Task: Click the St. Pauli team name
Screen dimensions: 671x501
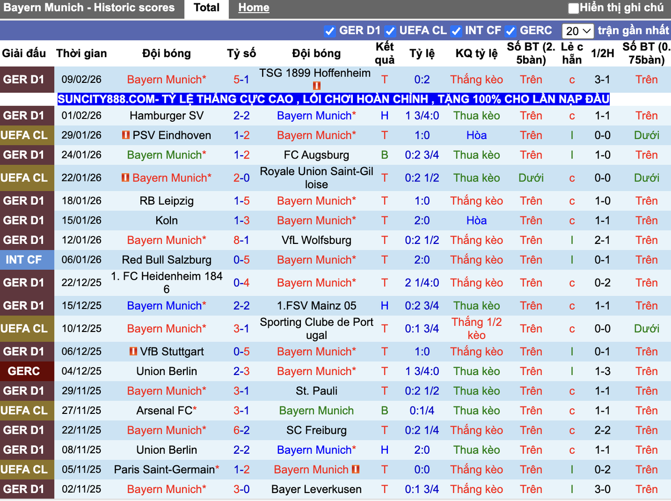Action: point(317,391)
